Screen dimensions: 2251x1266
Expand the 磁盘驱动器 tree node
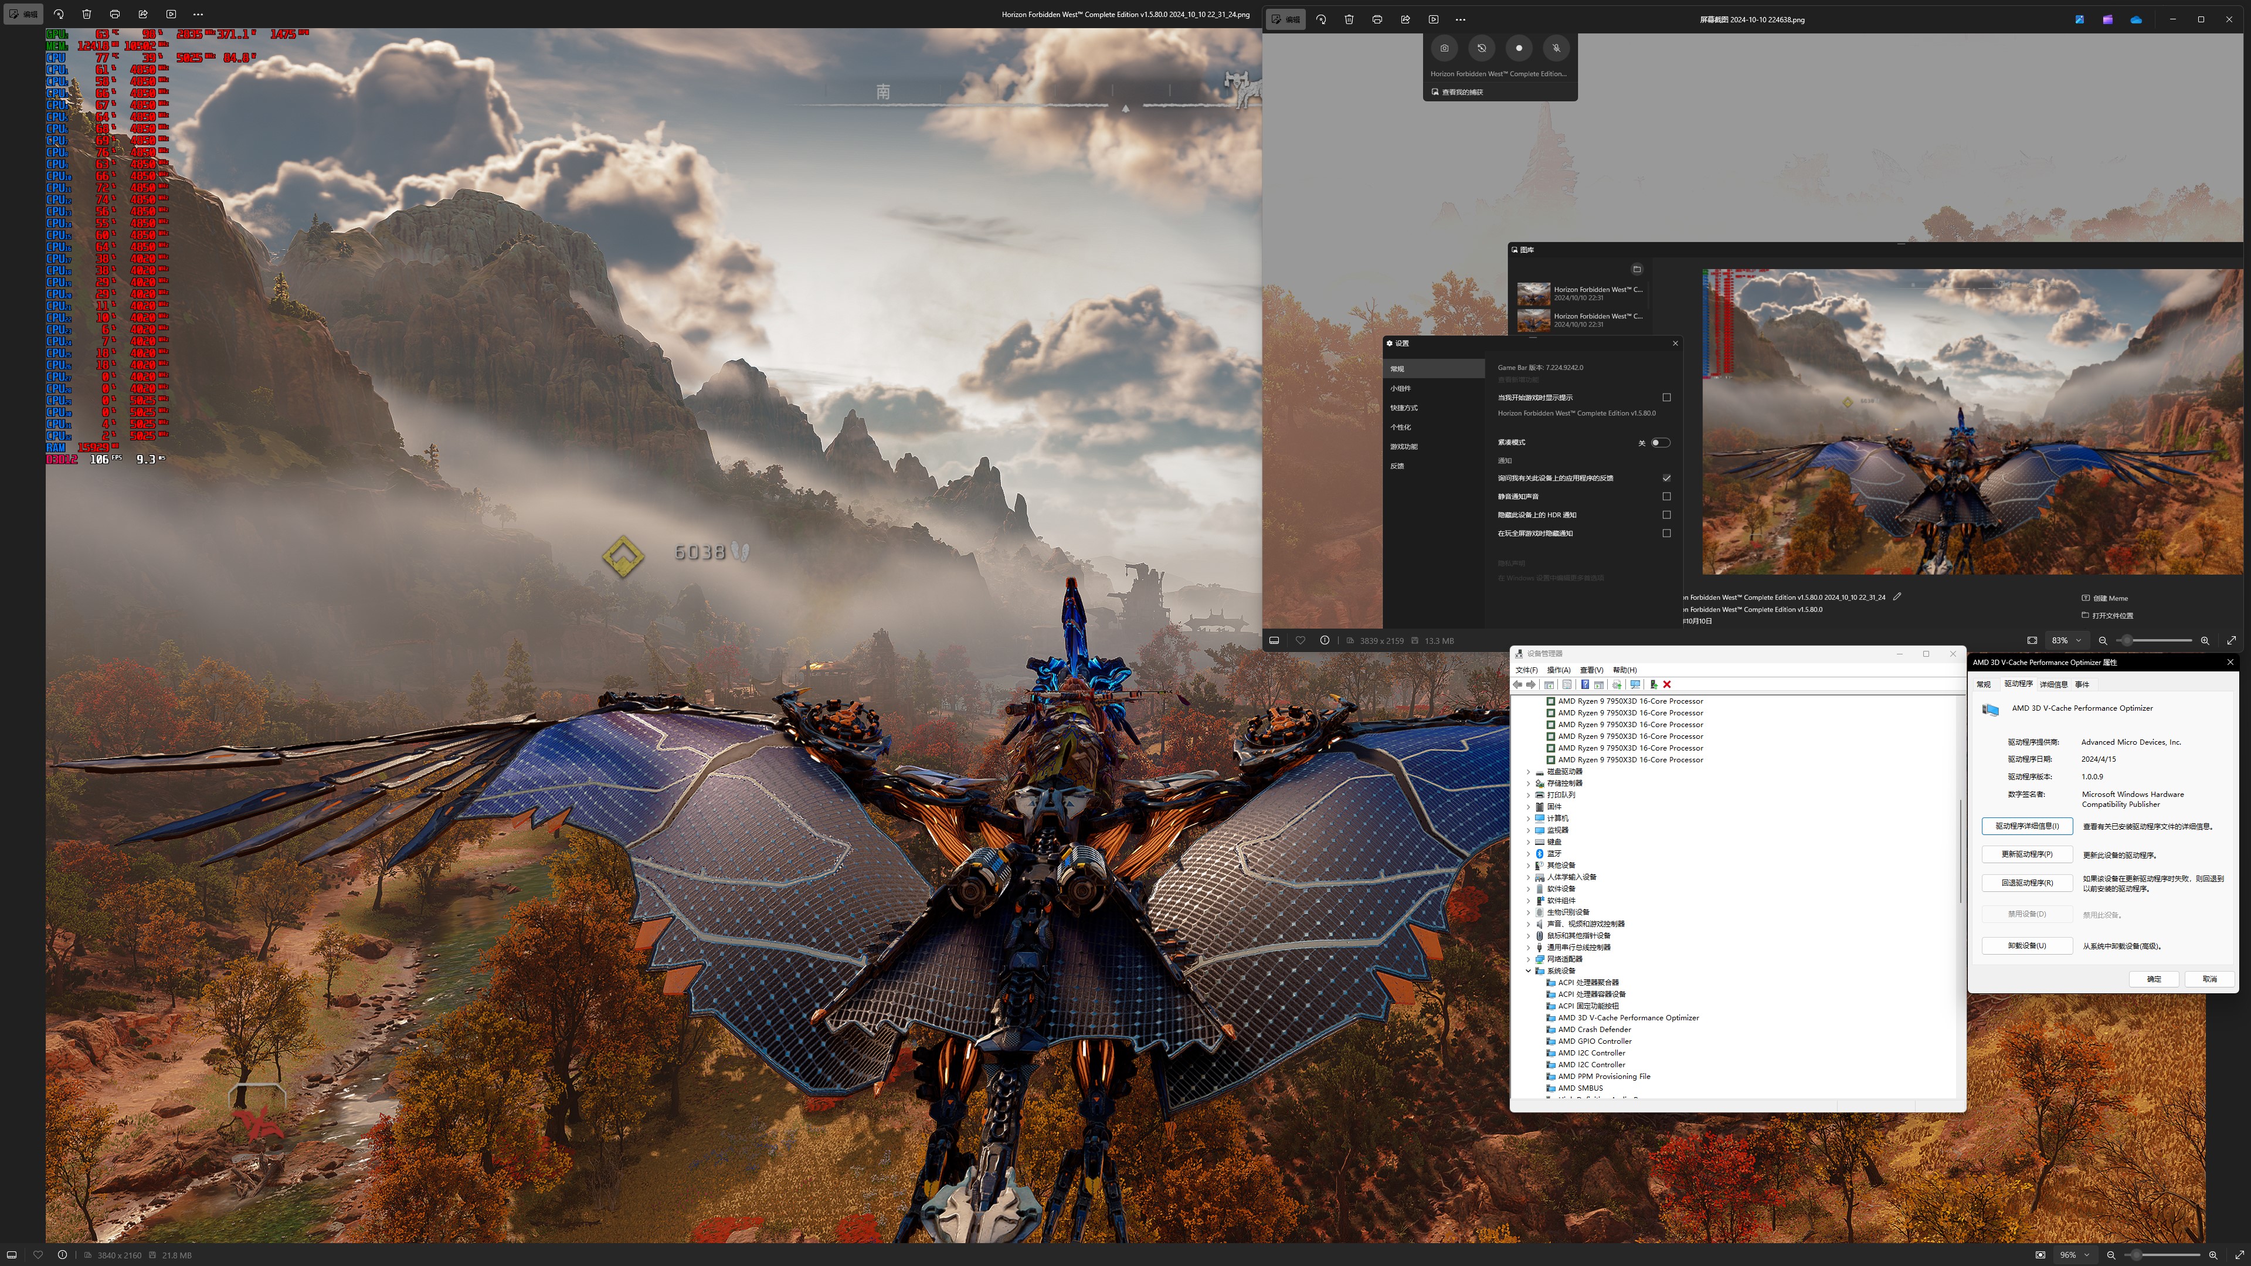pyautogui.click(x=1529, y=772)
